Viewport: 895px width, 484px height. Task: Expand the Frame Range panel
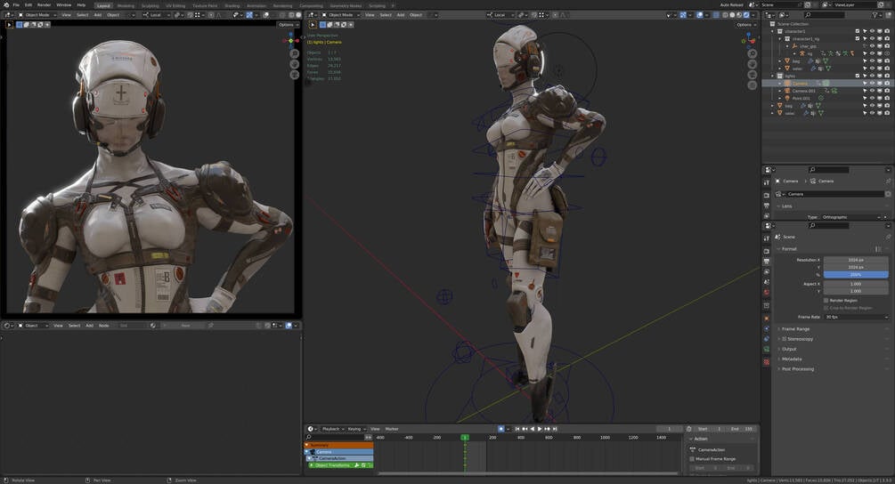(796, 329)
